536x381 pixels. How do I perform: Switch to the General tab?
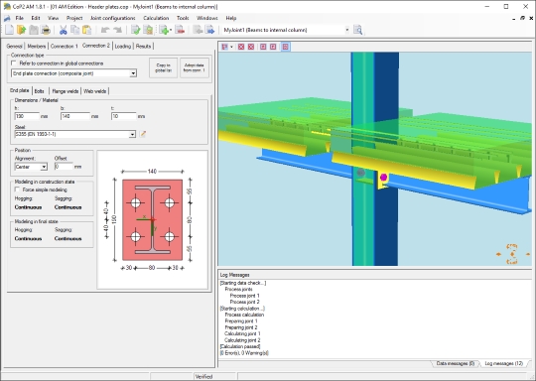[14, 46]
